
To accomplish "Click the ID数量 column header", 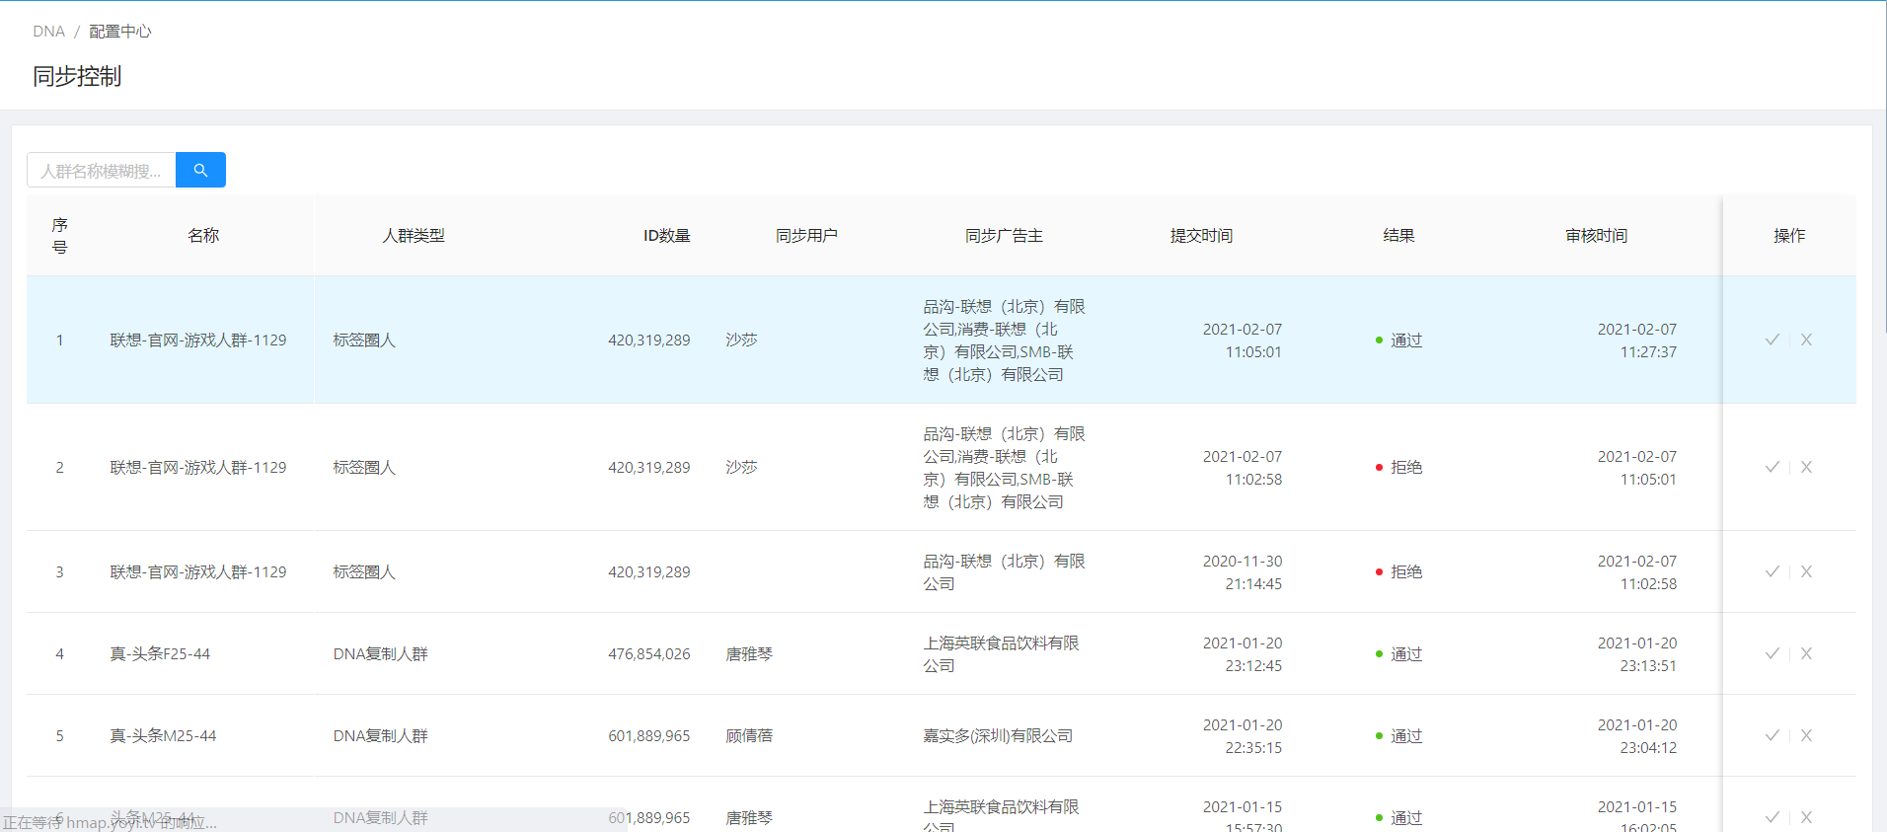I will pyautogui.click(x=666, y=235).
